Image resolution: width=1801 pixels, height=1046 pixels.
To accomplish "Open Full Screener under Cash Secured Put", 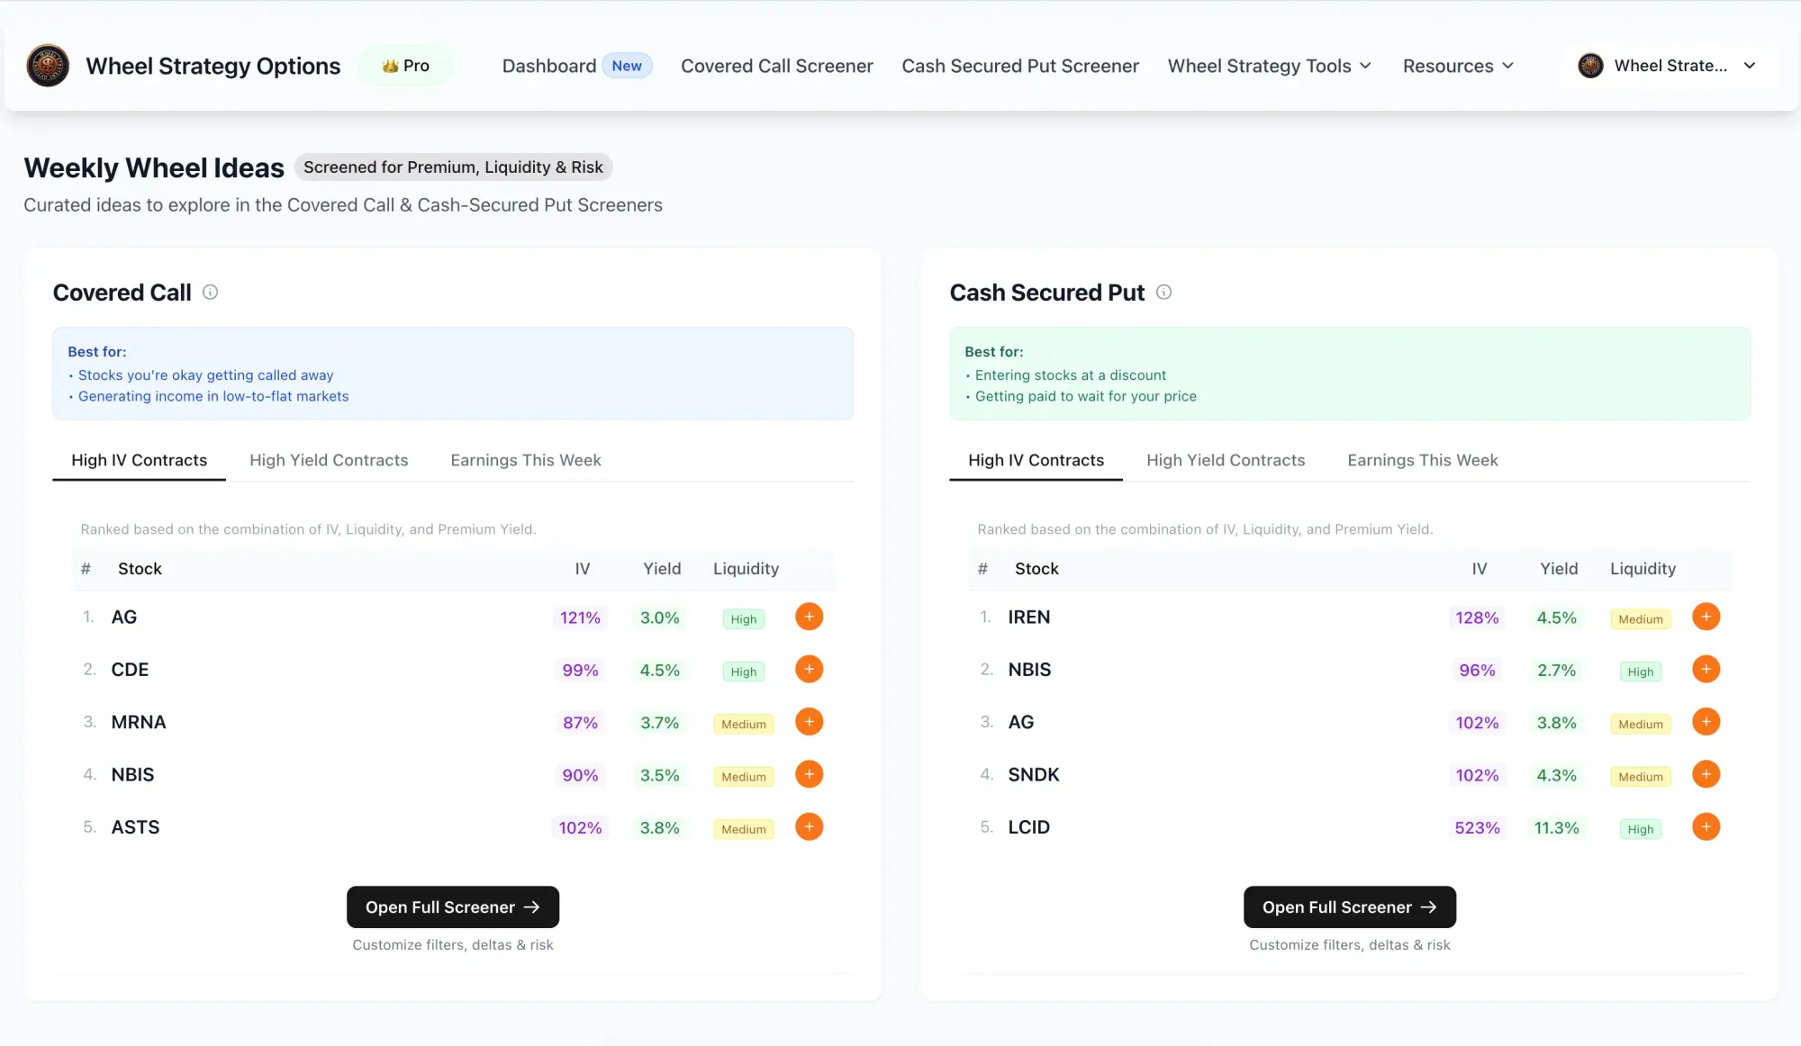I will (1349, 907).
